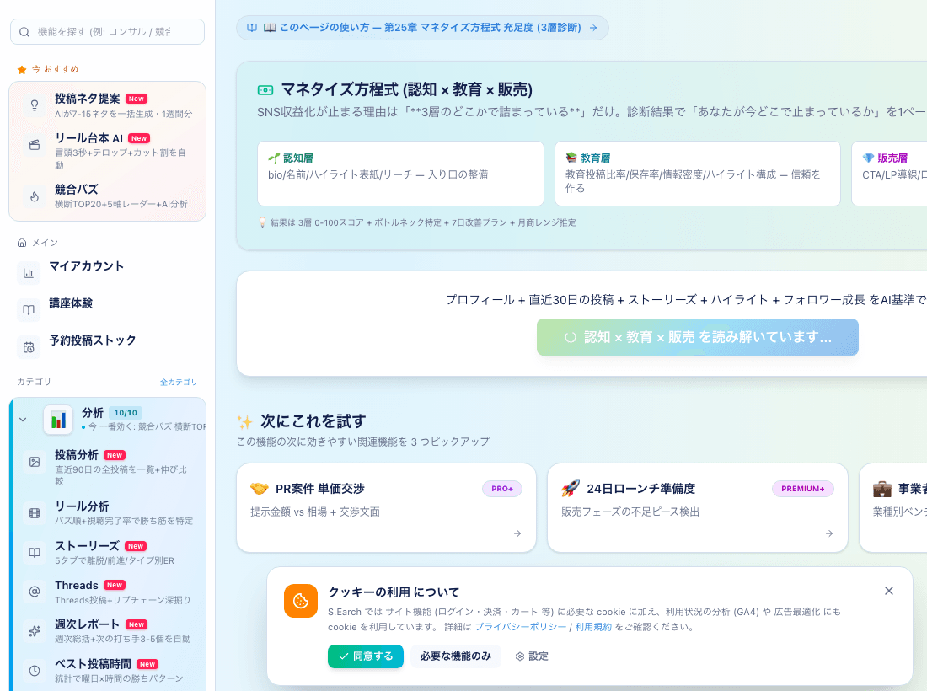Image resolution: width=927 pixels, height=691 pixels.
Task: Click the sprout icon on 認知層 card
Action: click(x=274, y=158)
